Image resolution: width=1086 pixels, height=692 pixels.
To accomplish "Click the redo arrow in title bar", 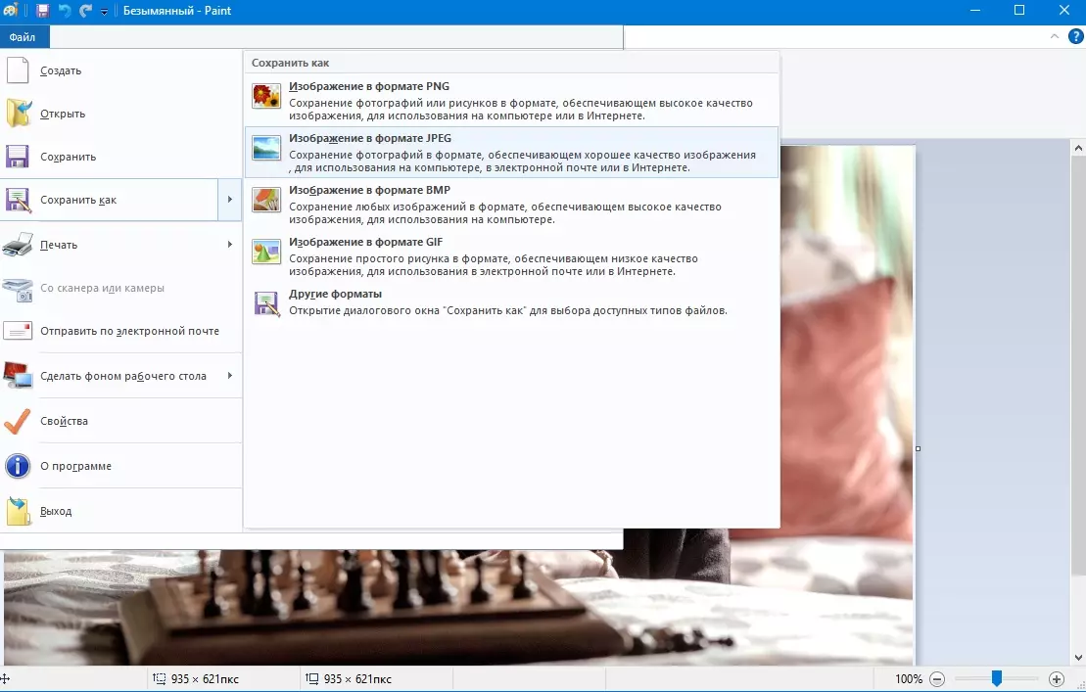I will click(x=86, y=11).
